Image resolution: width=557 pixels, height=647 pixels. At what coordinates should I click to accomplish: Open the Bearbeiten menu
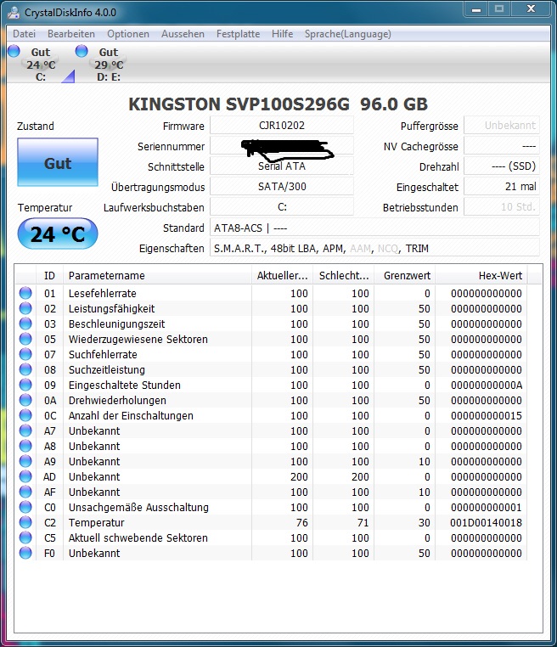coord(71,34)
